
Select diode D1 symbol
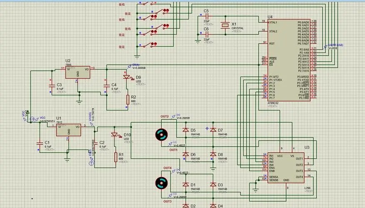click(185, 184)
